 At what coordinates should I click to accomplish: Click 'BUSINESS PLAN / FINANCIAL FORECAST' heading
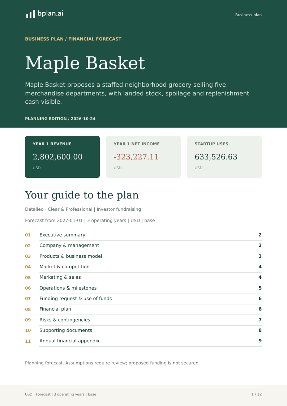73,39
